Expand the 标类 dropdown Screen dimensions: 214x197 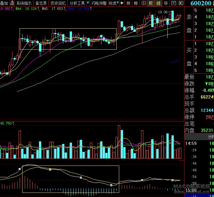pos(113,3)
